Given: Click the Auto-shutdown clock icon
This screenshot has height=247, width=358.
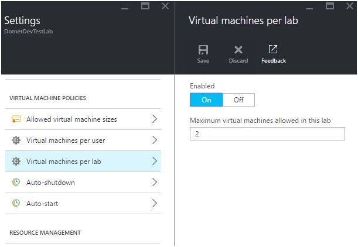Looking at the screenshot, I should pos(16,183).
